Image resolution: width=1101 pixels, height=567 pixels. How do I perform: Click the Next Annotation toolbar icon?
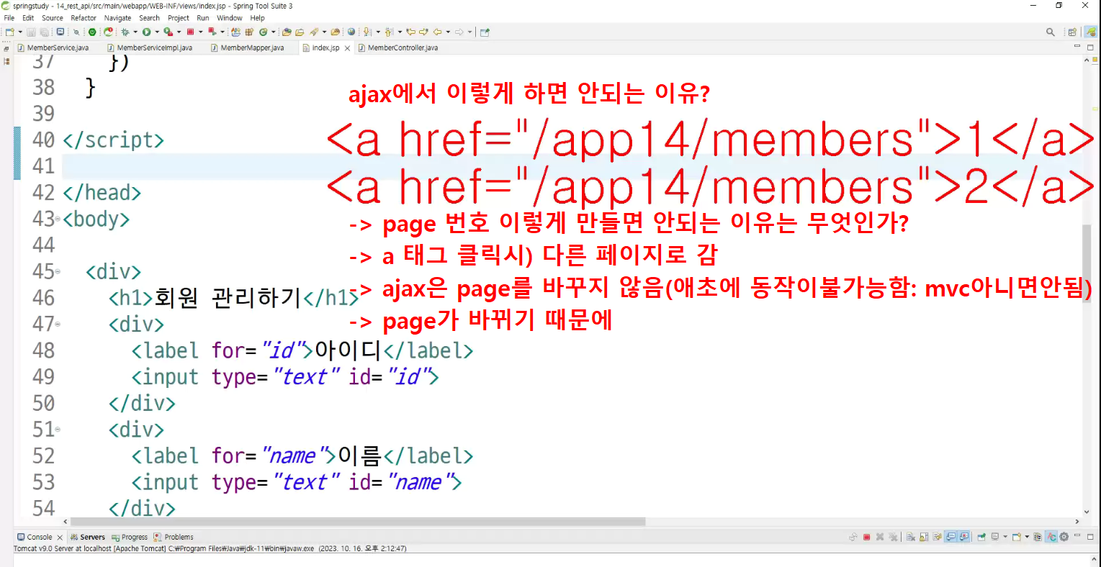(x=367, y=32)
